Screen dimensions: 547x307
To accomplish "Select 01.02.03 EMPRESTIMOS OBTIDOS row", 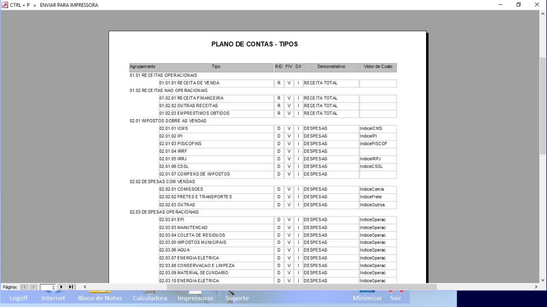I will (278, 113).
